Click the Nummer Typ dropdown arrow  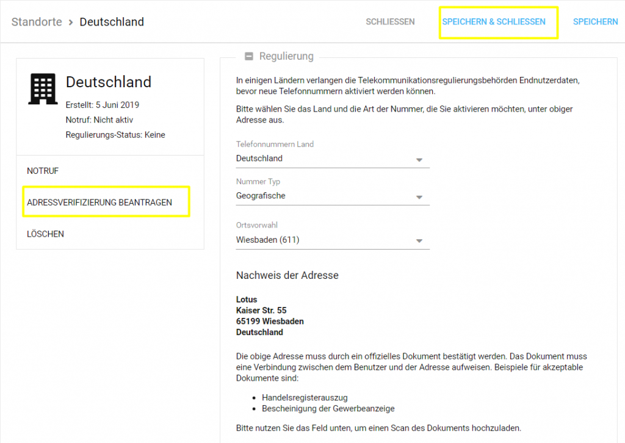(419, 197)
